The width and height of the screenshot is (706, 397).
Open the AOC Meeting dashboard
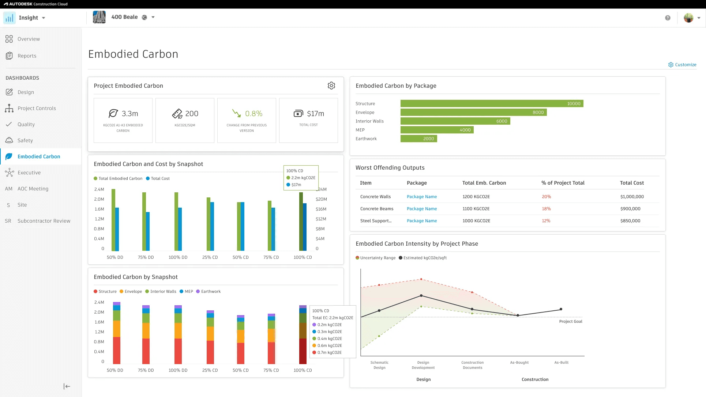point(33,189)
